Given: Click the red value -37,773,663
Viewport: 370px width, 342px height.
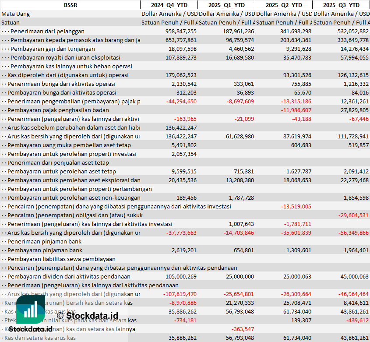Looking at the screenshot, I should click(181, 233).
